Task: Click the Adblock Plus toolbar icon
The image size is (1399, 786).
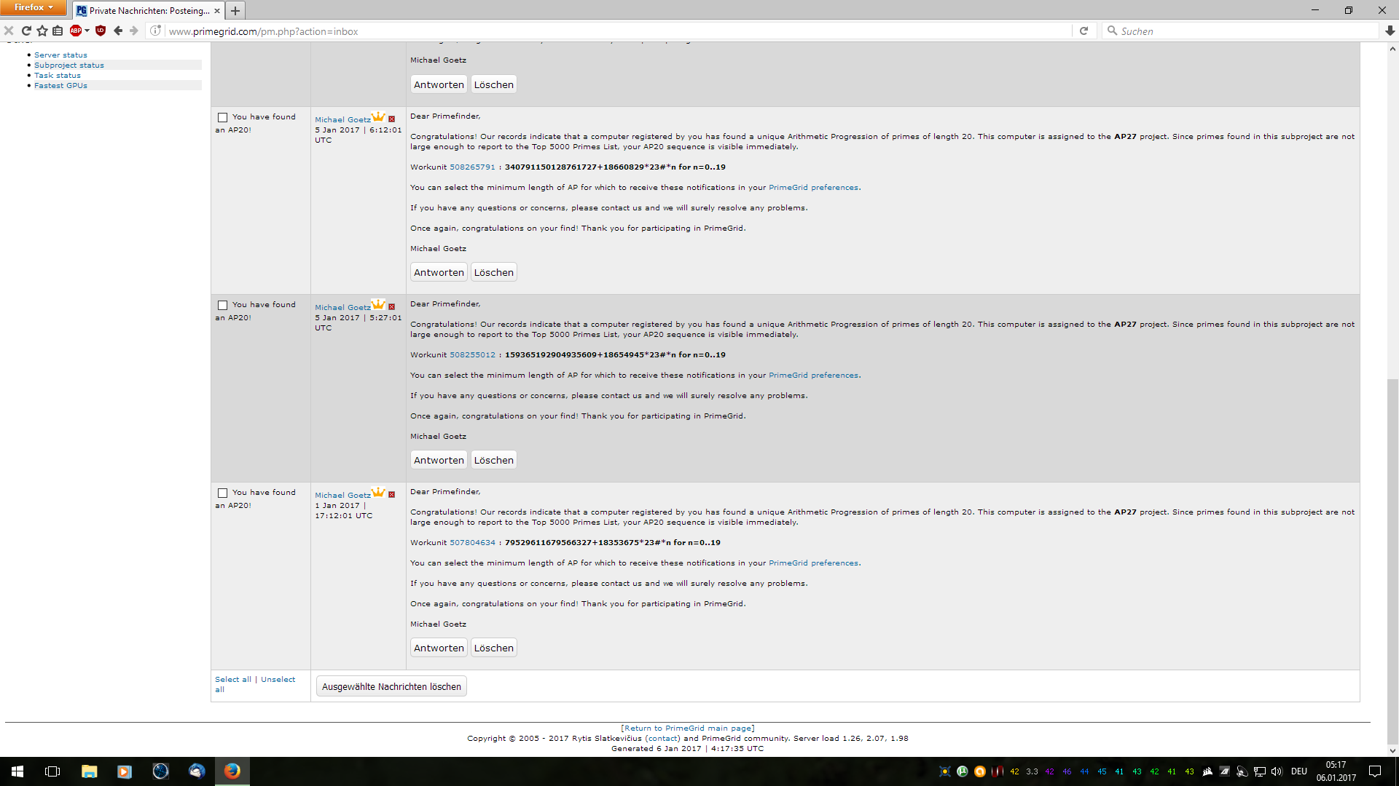Action: click(x=75, y=31)
